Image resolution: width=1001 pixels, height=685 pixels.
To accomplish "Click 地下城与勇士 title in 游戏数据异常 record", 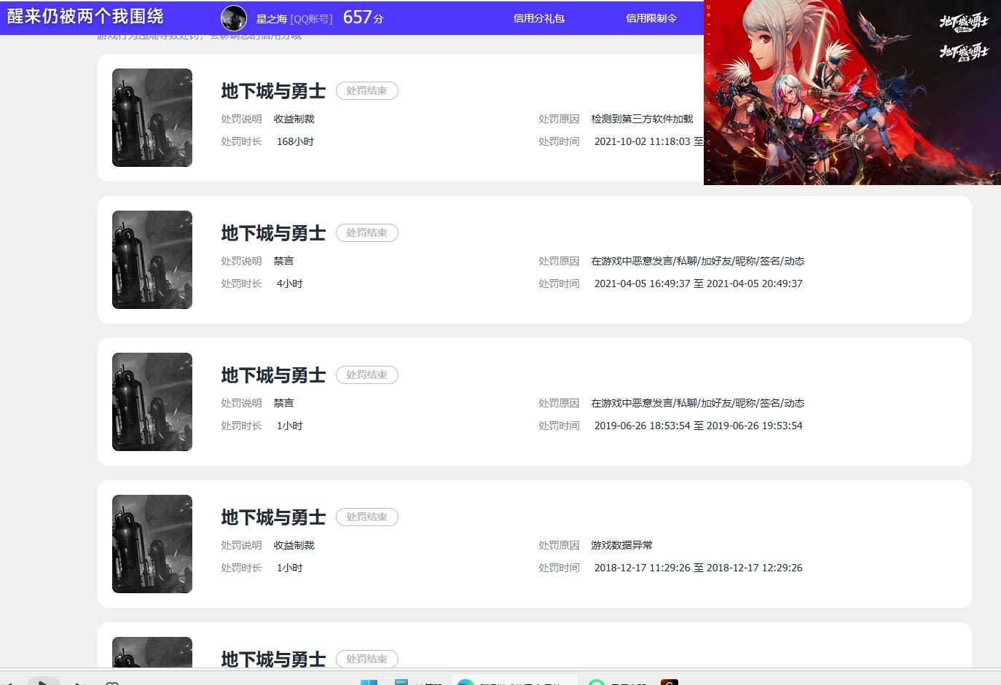I will pos(273,517).
